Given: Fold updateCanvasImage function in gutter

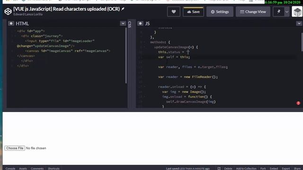Looking at the screenshot, I should [144, 47].
